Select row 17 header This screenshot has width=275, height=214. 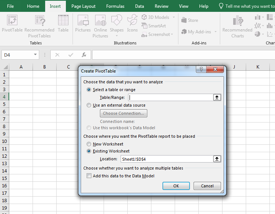[4, 193]
